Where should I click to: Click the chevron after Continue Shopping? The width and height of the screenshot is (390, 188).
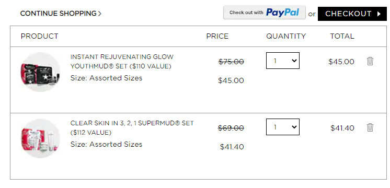tap(100, 14)
